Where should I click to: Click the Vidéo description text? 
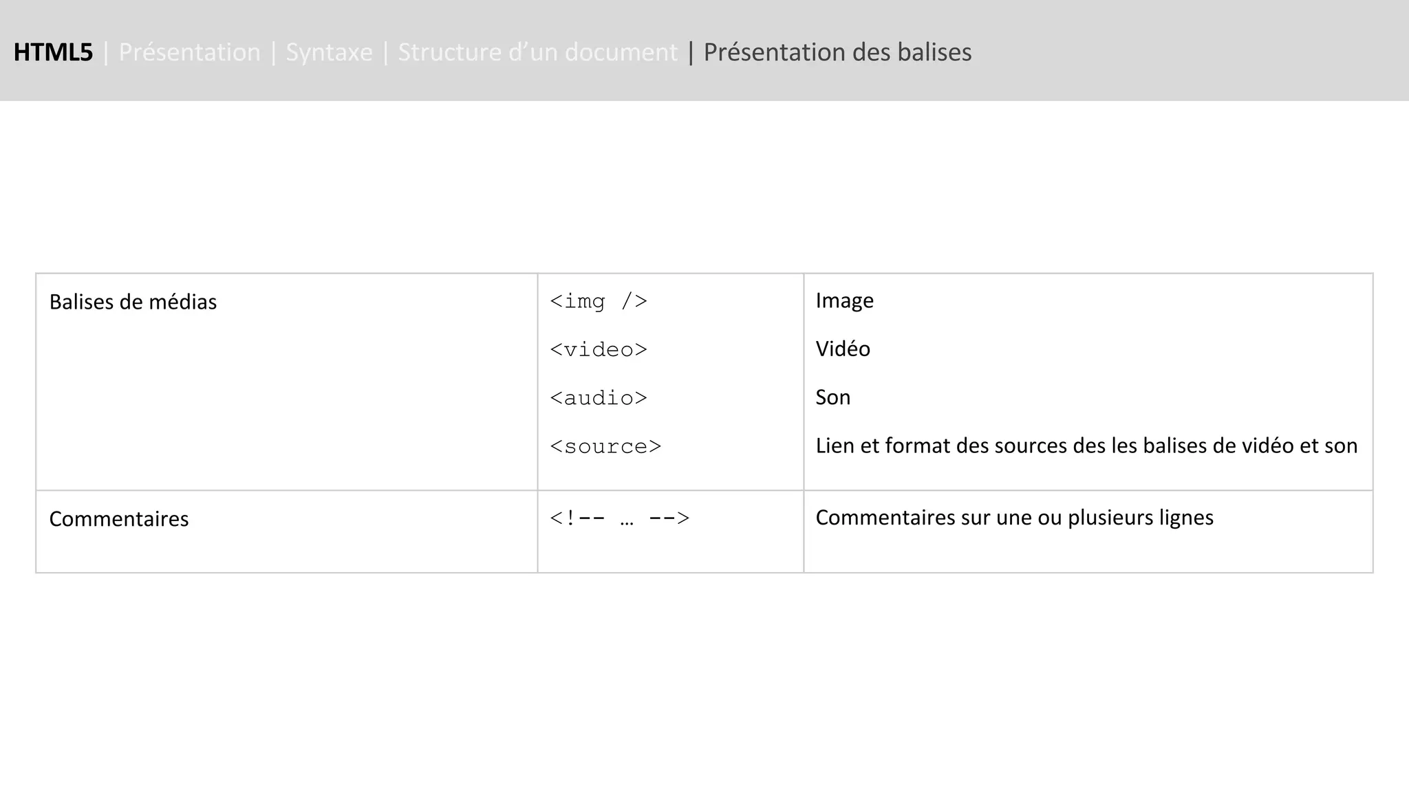click(843, 349)
